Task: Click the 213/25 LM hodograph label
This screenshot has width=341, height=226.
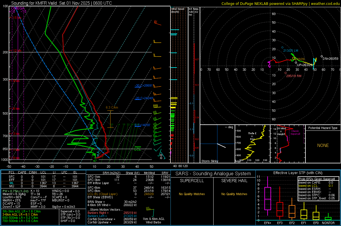Action: pos(290,51)
